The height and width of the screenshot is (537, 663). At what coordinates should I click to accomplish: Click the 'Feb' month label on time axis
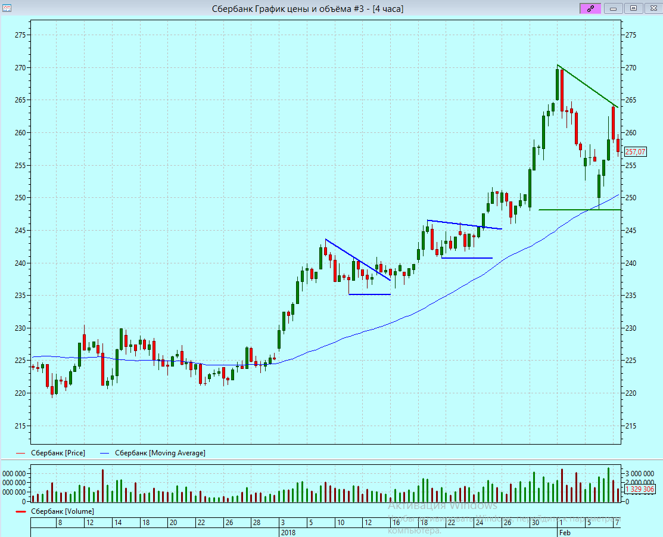click(565, 532)
